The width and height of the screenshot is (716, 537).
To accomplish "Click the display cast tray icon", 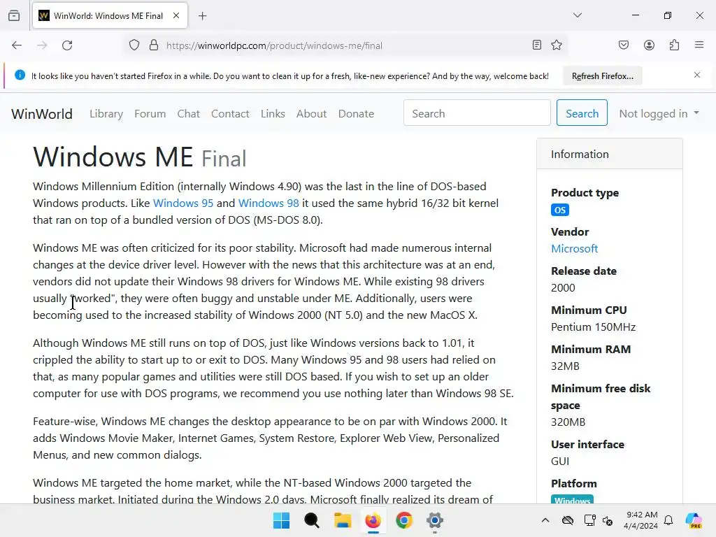I will [590, 520].
